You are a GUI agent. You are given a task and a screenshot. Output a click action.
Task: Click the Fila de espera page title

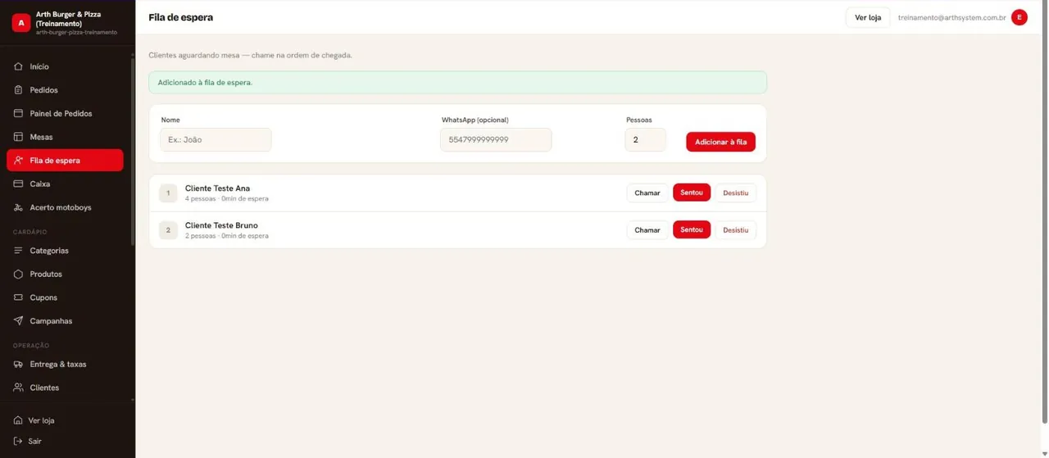tap(180, 17)
